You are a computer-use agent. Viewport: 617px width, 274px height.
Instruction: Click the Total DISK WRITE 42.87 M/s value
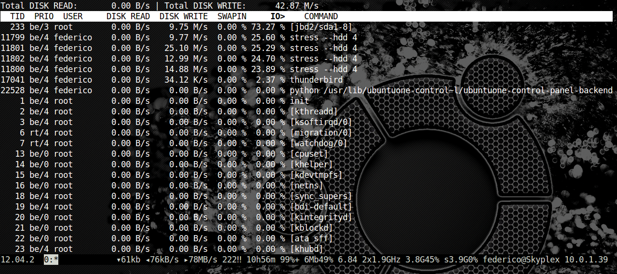tap(297, 6)
